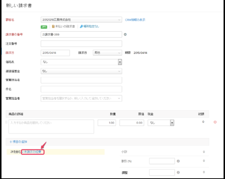Click the item description text area
The width and height of the screenshot is (225, 179).
click(x=51, y=127)
